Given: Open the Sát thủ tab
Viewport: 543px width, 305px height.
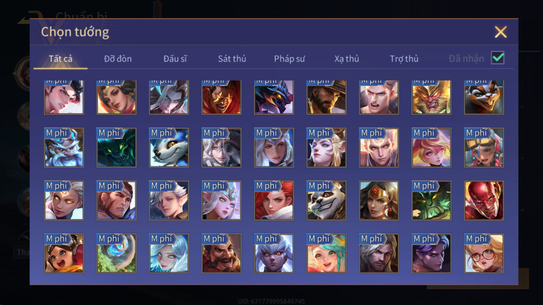Looking at the screenshot, I should 232,59.
